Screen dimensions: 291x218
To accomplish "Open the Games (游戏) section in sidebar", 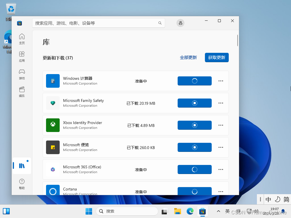I will point(22,74).
